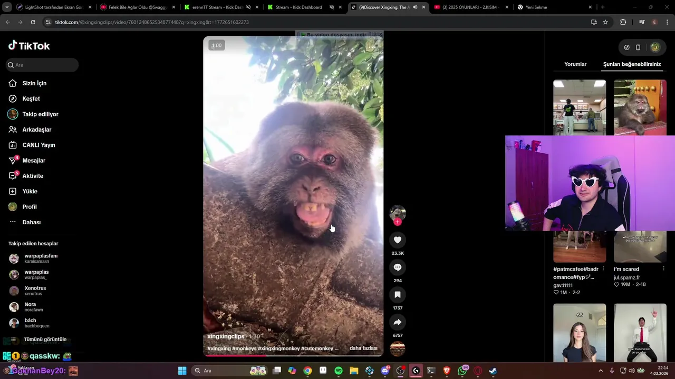Click the coin icon in the TikTok header
675x379 pixels.
point(626,47)
